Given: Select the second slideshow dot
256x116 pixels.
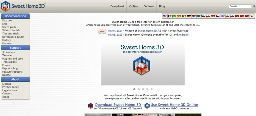Looking at the screenshot, I should point(138,89).
